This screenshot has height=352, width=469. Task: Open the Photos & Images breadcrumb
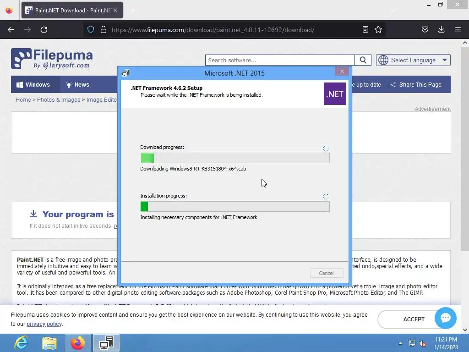[59, 99]
